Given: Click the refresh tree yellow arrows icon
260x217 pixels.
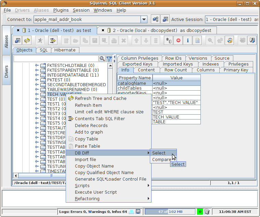Looking at the screenshot, I should (x=27, y=41).
